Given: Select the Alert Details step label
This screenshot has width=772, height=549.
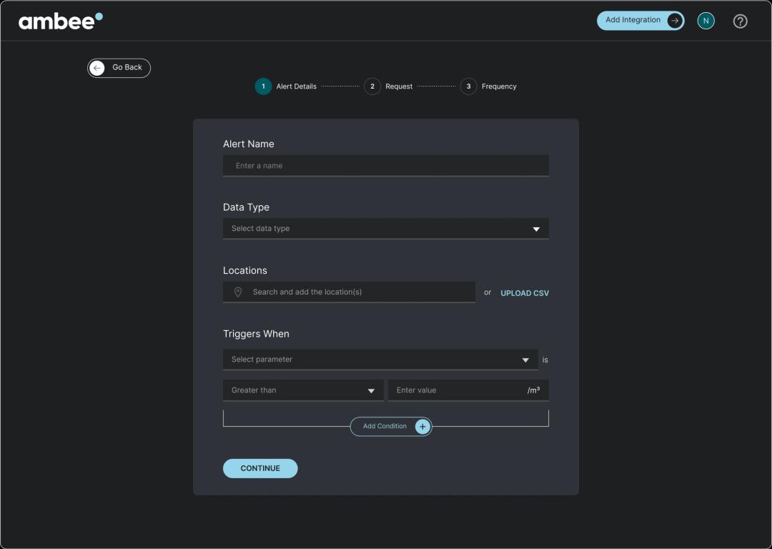Looking at the screenshot, I should coord(296,86).
